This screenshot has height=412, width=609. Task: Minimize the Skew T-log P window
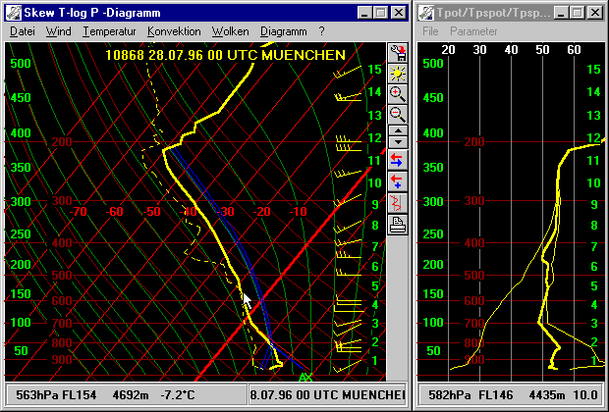coord(363,13)
